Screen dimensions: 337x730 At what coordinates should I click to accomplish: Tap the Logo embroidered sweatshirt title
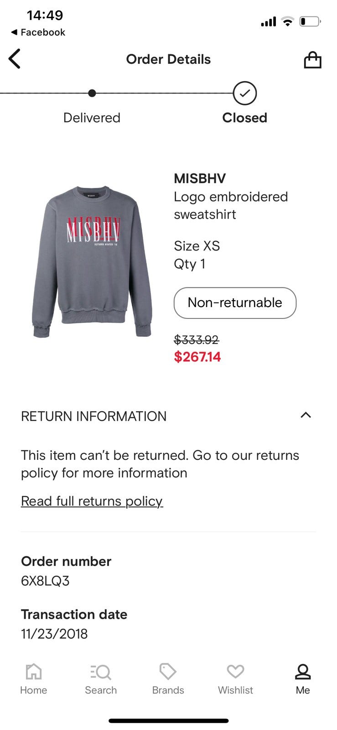231,205
